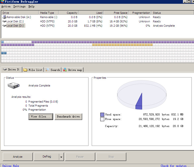Open the Help menu
The image size is (194, 167).
click(x=31, y=7)
